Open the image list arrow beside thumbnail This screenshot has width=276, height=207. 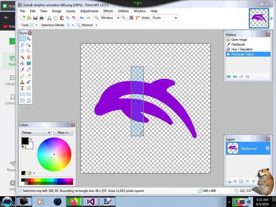(271, 19)
